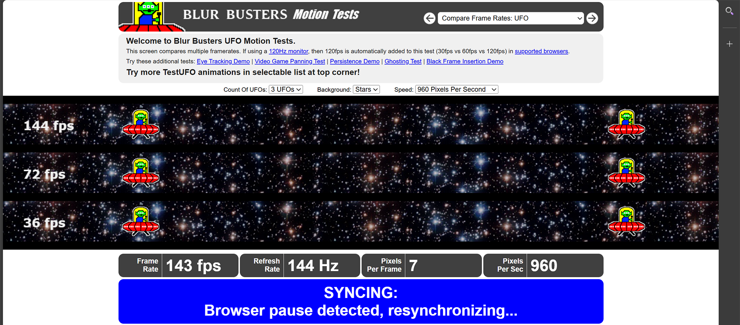The image size is (740, 325).
Task: Click the next test right arrow icon
Action: [592, 18]
